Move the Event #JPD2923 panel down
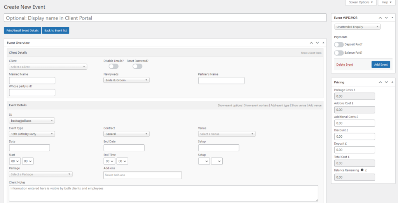398x203 pixels. coord(386,17)
